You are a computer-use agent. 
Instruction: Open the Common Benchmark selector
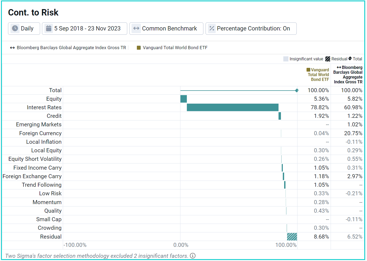[x=166, y=29]
